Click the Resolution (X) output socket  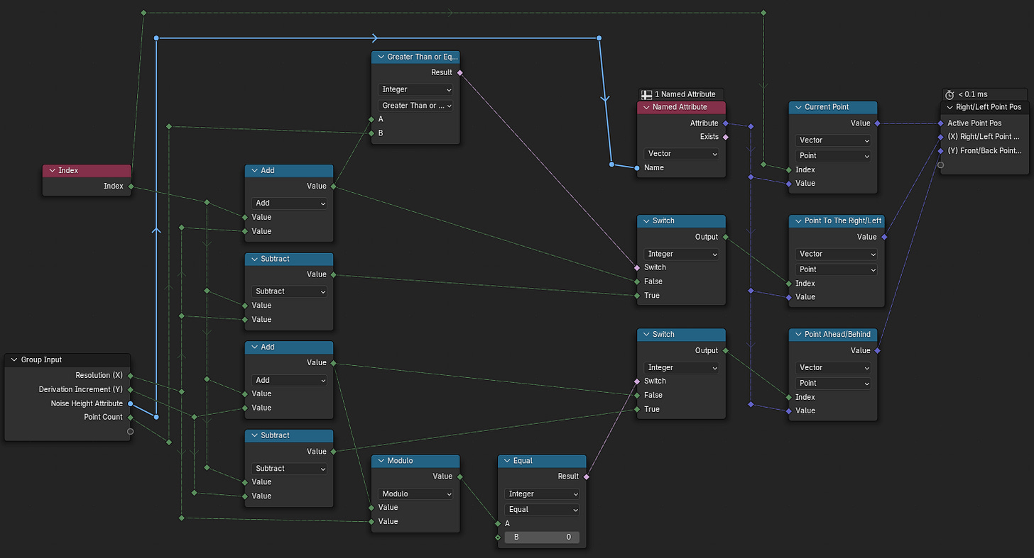[x=131, y=375]
